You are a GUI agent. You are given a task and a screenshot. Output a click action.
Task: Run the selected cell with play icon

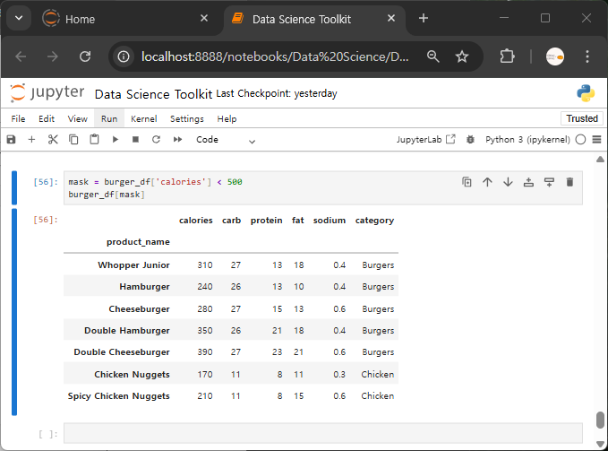click(x=116, y=139)
